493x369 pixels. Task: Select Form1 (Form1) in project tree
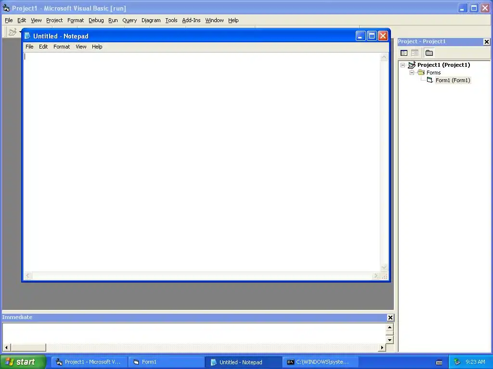pyautogui.click(x=453, y=80)
